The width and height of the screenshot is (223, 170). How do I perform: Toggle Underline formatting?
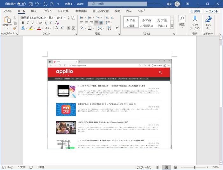[x=32, y=23]
